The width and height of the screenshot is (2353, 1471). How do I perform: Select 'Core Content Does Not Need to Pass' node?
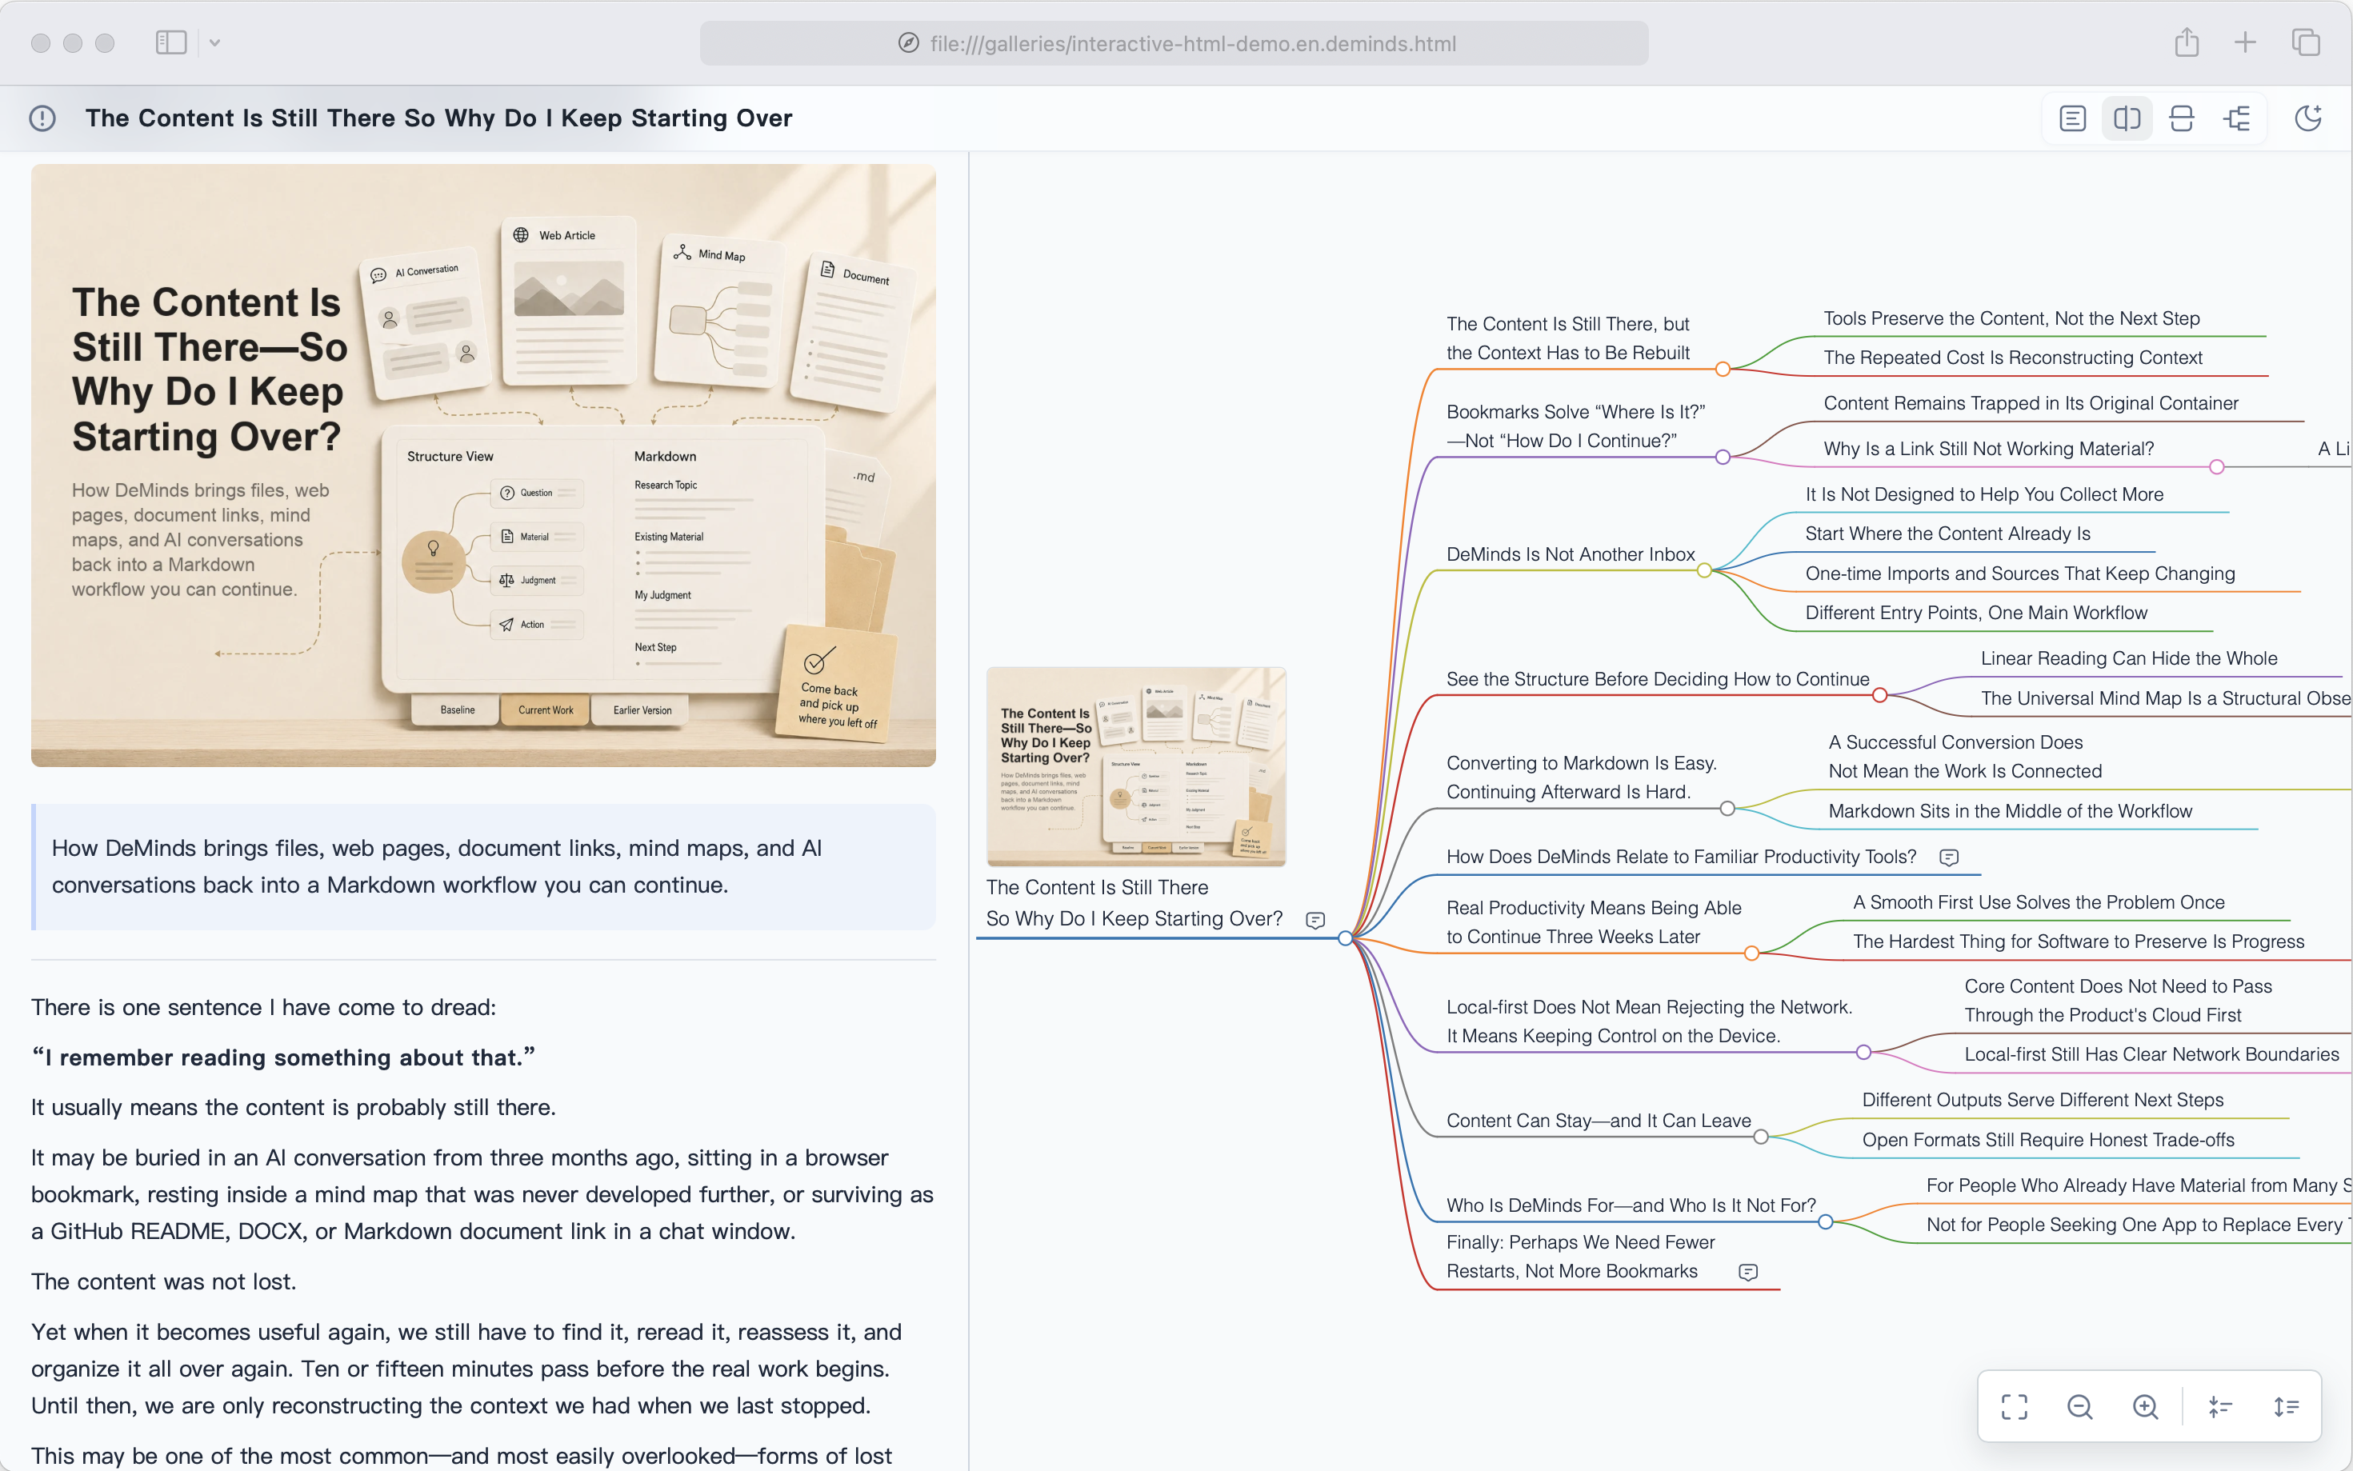point(2118,1000)
